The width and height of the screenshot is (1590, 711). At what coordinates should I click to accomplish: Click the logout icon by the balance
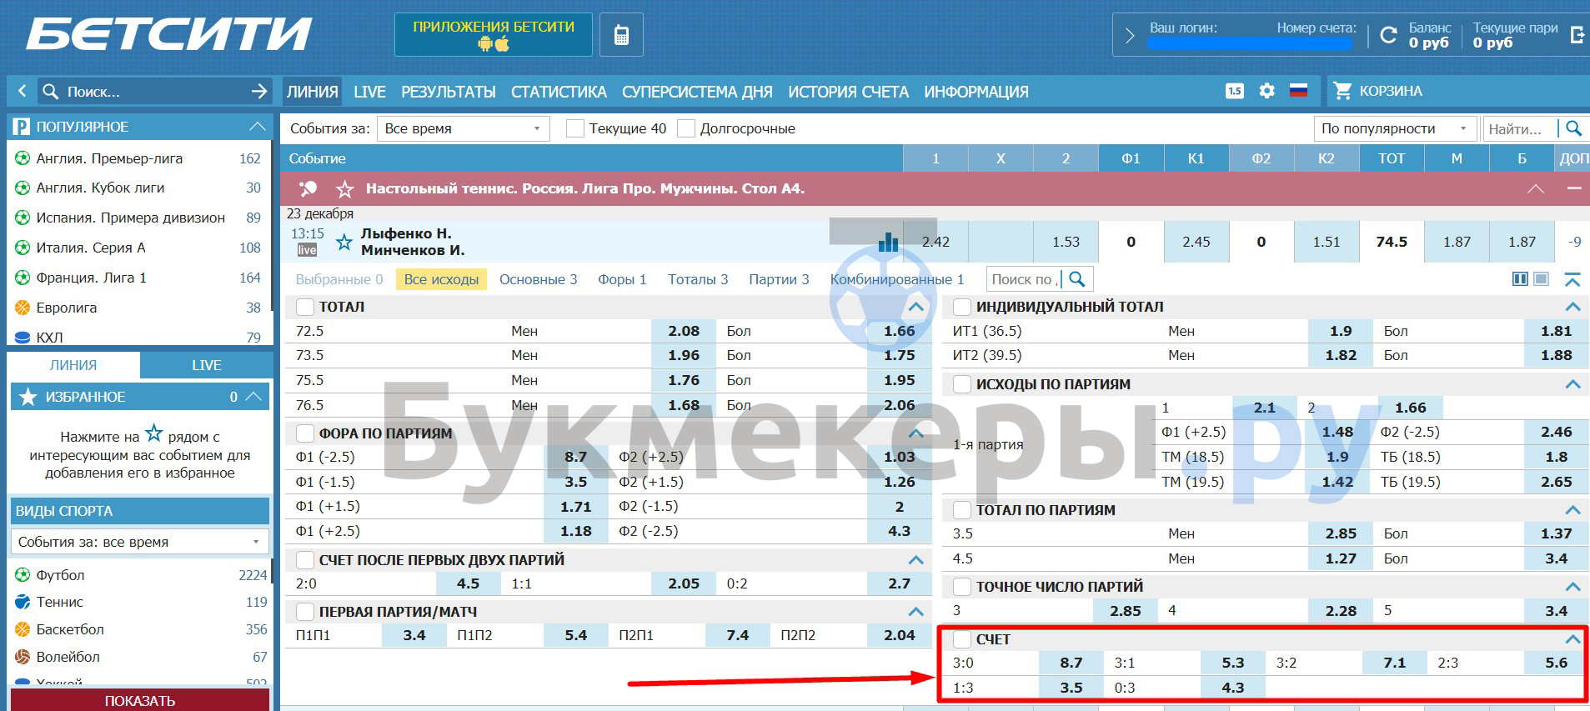coord(1577,35)
